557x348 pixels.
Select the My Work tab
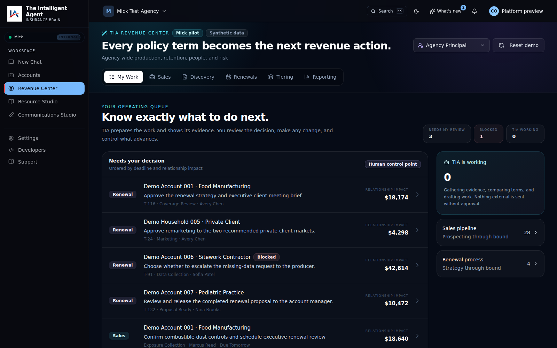[124, 77]
